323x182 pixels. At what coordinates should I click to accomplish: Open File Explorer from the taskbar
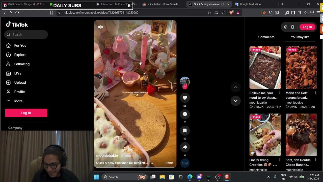click(x=162, y=177)
